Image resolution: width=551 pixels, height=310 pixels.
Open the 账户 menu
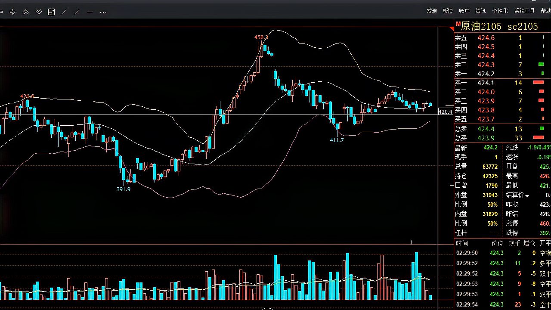[464, 11]
